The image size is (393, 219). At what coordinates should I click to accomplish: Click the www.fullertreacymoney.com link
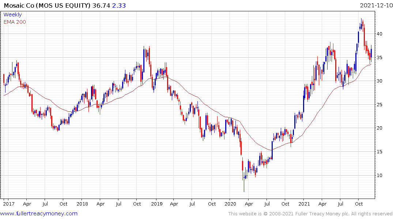[39, 214]
